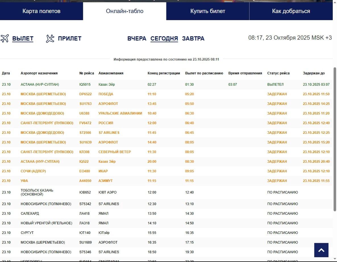Show flights for СЕГОДНЯ
The height and width of the screenshot is (262, 337).
(164, 39)
